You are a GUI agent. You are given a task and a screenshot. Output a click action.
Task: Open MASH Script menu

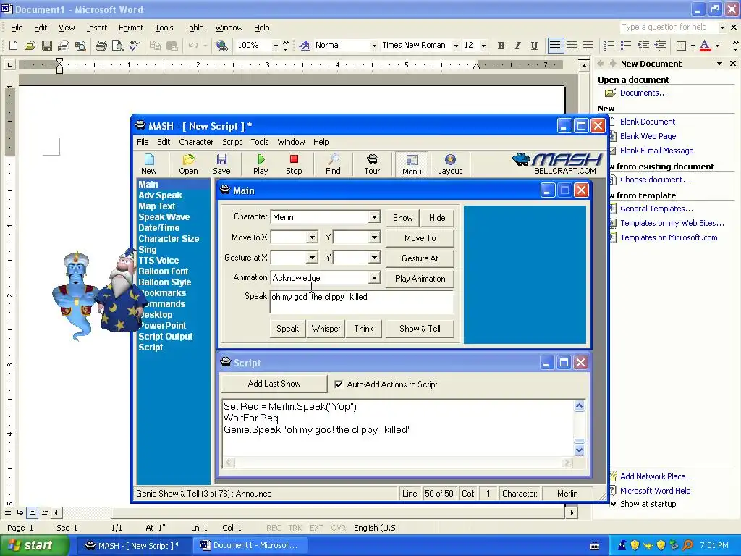click(232, 142)
